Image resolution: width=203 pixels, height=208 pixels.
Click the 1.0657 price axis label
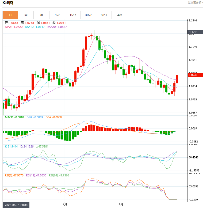click(x=193, y=113)
